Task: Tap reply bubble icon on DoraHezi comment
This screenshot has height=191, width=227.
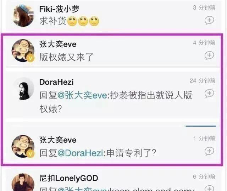Action: (x=209, y=93)
